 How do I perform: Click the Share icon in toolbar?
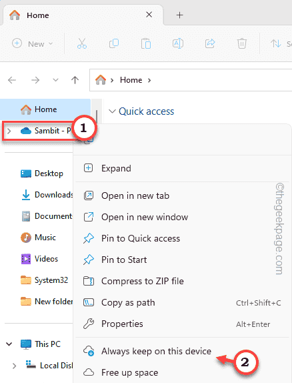tap(210, 44)
